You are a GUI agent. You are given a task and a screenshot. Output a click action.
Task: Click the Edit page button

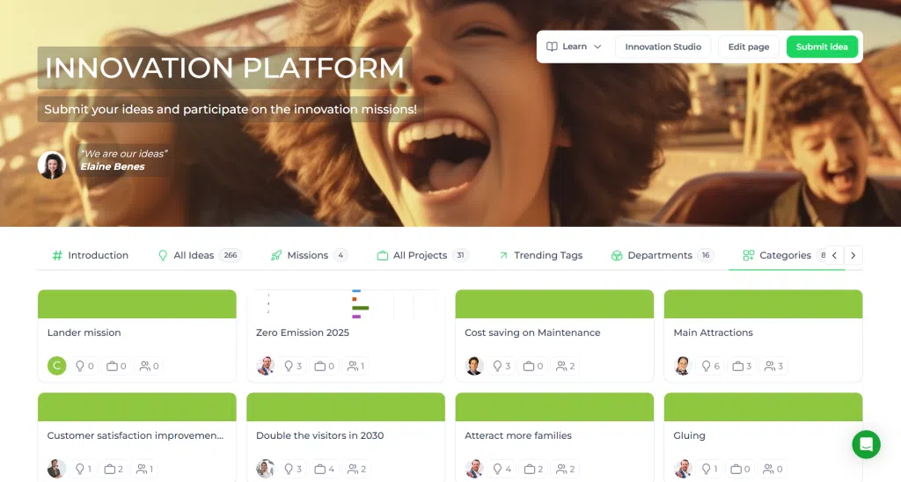pos(748,47)
